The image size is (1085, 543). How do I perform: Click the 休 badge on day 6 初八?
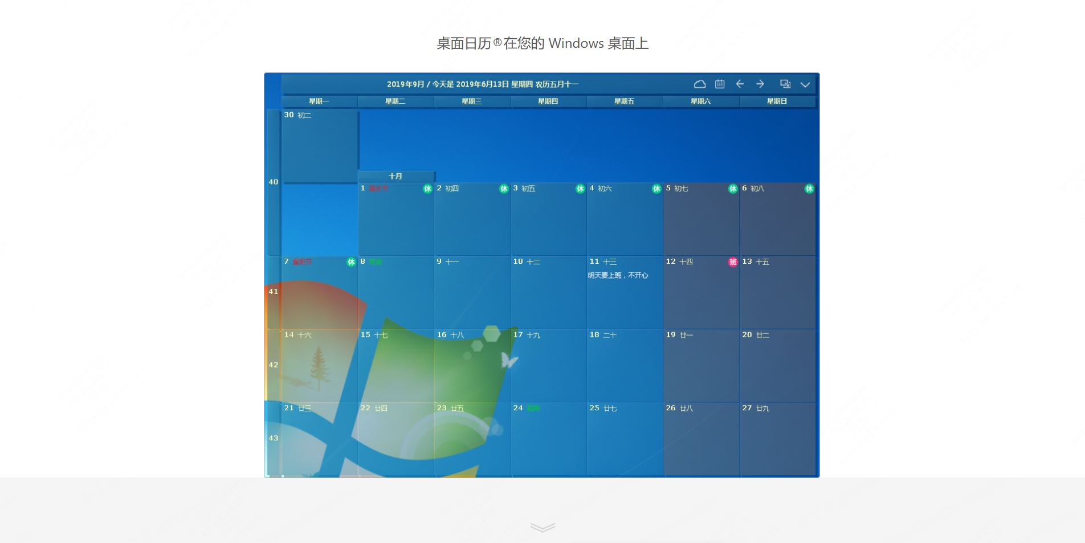pos(809,189)
